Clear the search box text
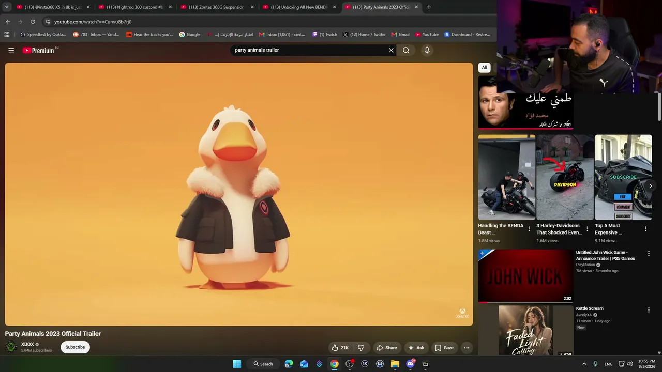The height and width of the screenshot is (372, 662). click(391, 50)
